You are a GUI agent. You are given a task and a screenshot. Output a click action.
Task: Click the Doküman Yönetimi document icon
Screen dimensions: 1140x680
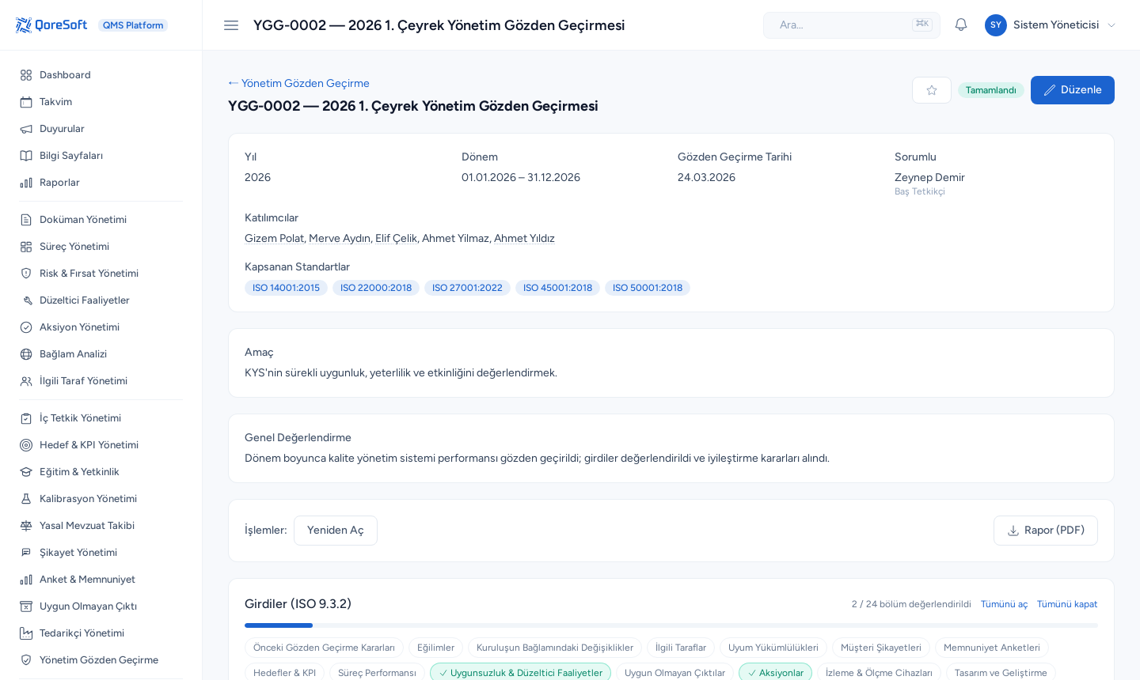pos(26,220)
